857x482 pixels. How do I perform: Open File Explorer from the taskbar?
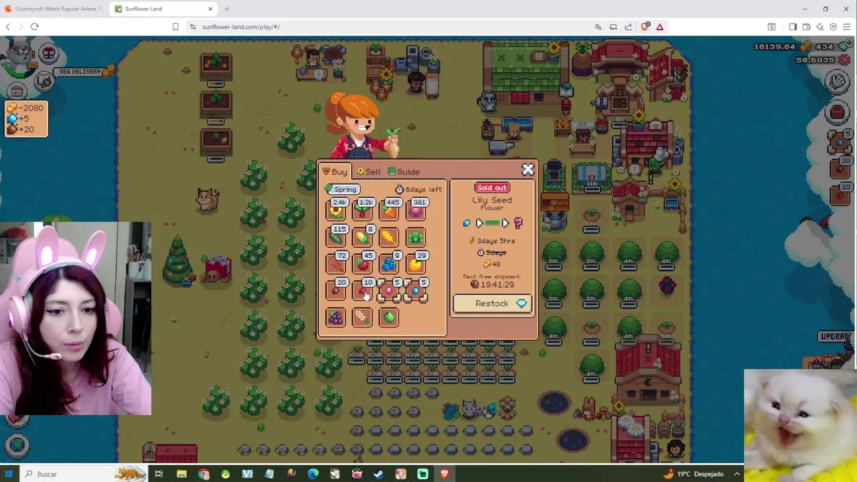coord(181,474)
